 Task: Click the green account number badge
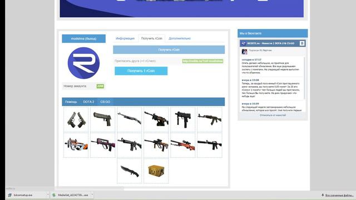point(100,86)
